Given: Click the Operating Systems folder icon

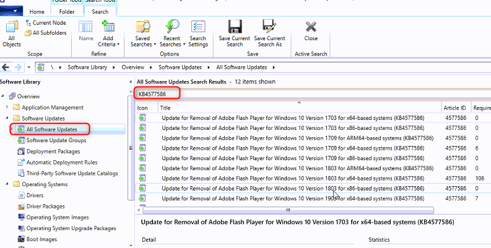Looking at the screenshot, I should 16,184.
